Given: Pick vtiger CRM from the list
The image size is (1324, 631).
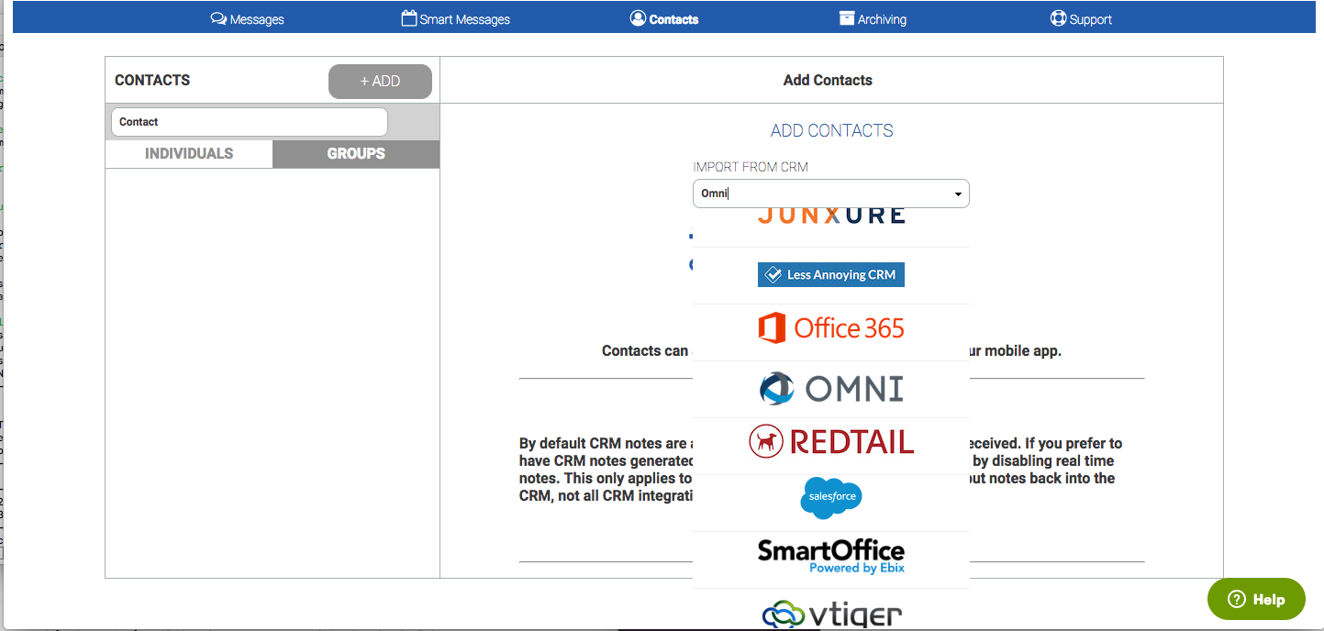Looking at the screenshot, I should (831, 613).
